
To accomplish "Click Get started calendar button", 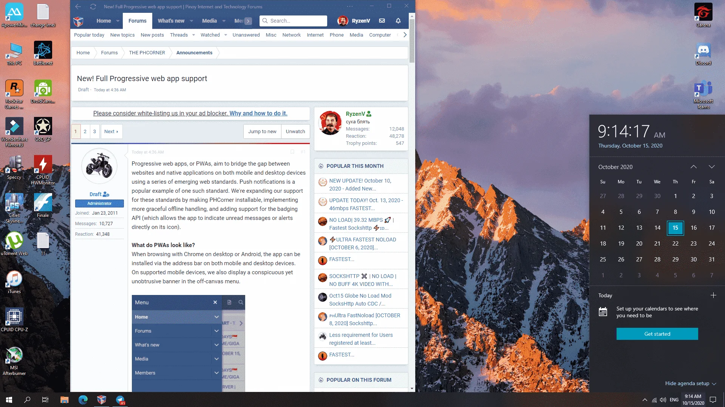I will 657,334.
